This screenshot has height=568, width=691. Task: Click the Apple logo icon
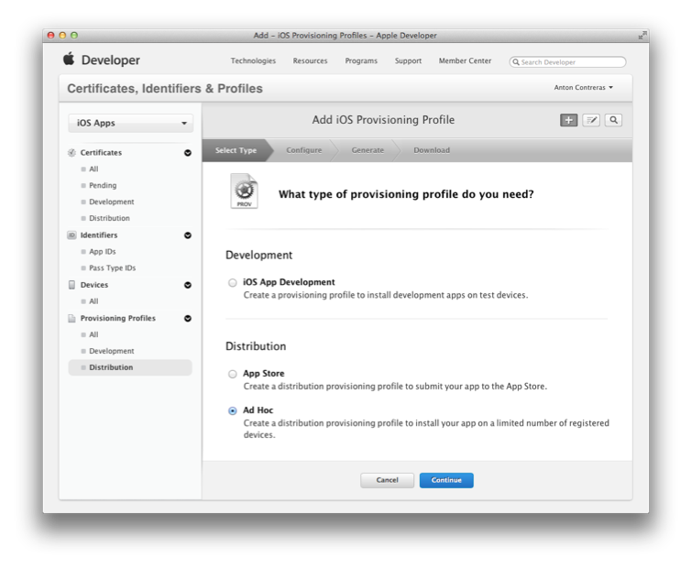(69, 60)
